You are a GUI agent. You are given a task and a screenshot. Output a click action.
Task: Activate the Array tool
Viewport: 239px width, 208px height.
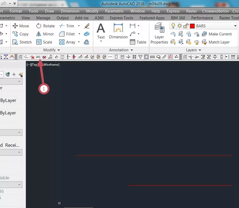tap(67, 42)
